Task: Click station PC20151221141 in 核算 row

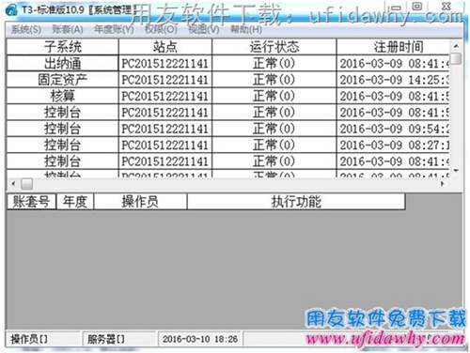Action: point(165,96)
